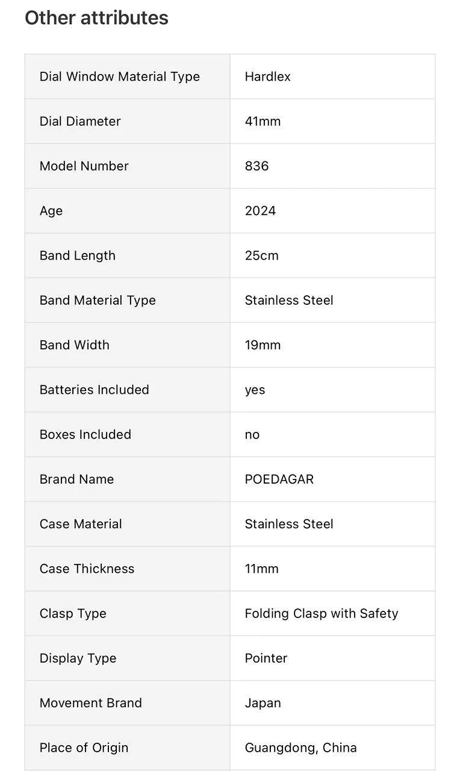The image size is (460, 771).
Task: Click the Age value 2024
Action: [260, 211]
